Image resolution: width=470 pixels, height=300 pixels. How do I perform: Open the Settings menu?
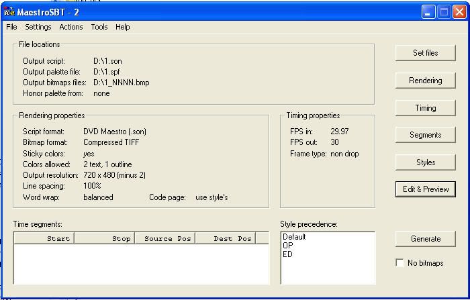[x=38, y=27]
